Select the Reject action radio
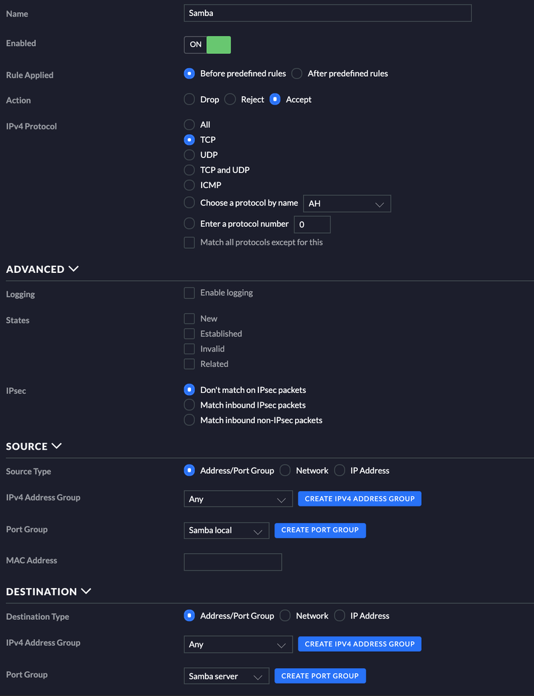Image resolution: width=534 pixels, height=696 pixels. pyautogui.click(x=230, y=99)
